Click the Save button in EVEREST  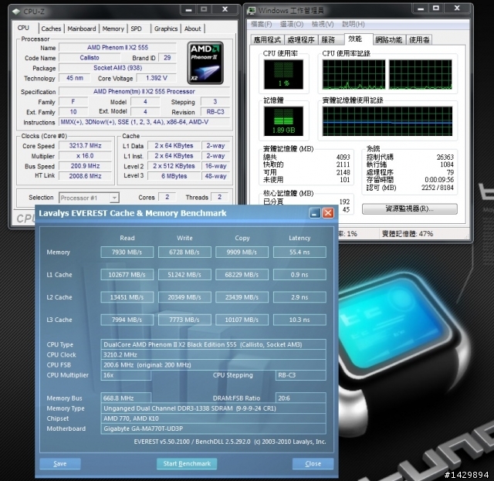coord(60,464)
